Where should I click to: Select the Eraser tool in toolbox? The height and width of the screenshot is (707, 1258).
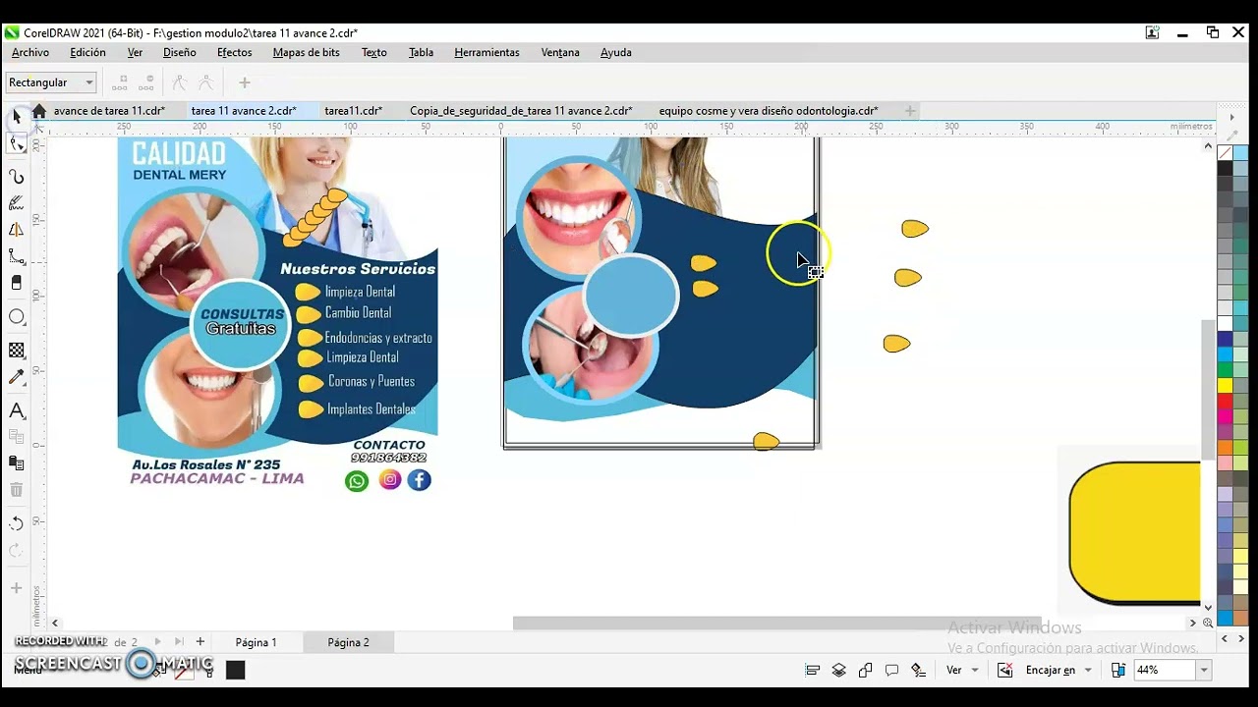pos(16,283)
